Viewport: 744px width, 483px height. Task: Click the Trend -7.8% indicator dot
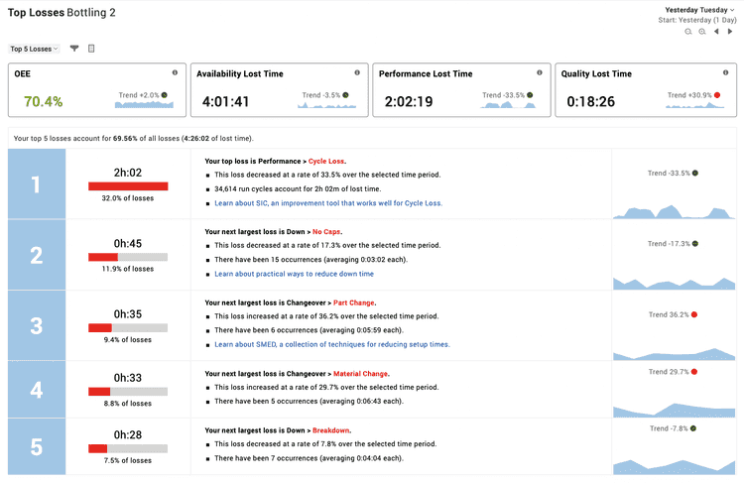(x=693, y=428)
